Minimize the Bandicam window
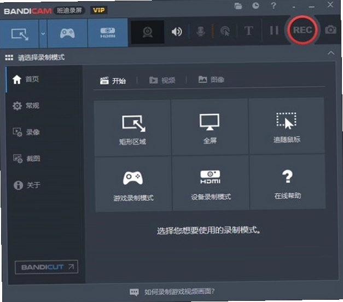The height and width of the screenshot is (302, 343). click(311, 7)
